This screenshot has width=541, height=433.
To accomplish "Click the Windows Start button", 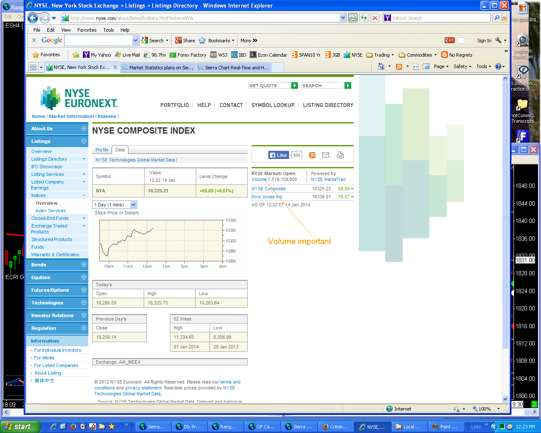I will 20,427.
